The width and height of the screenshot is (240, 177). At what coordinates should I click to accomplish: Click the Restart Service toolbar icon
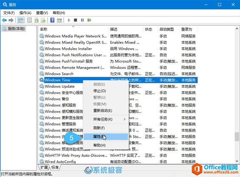tap(89, 20)
